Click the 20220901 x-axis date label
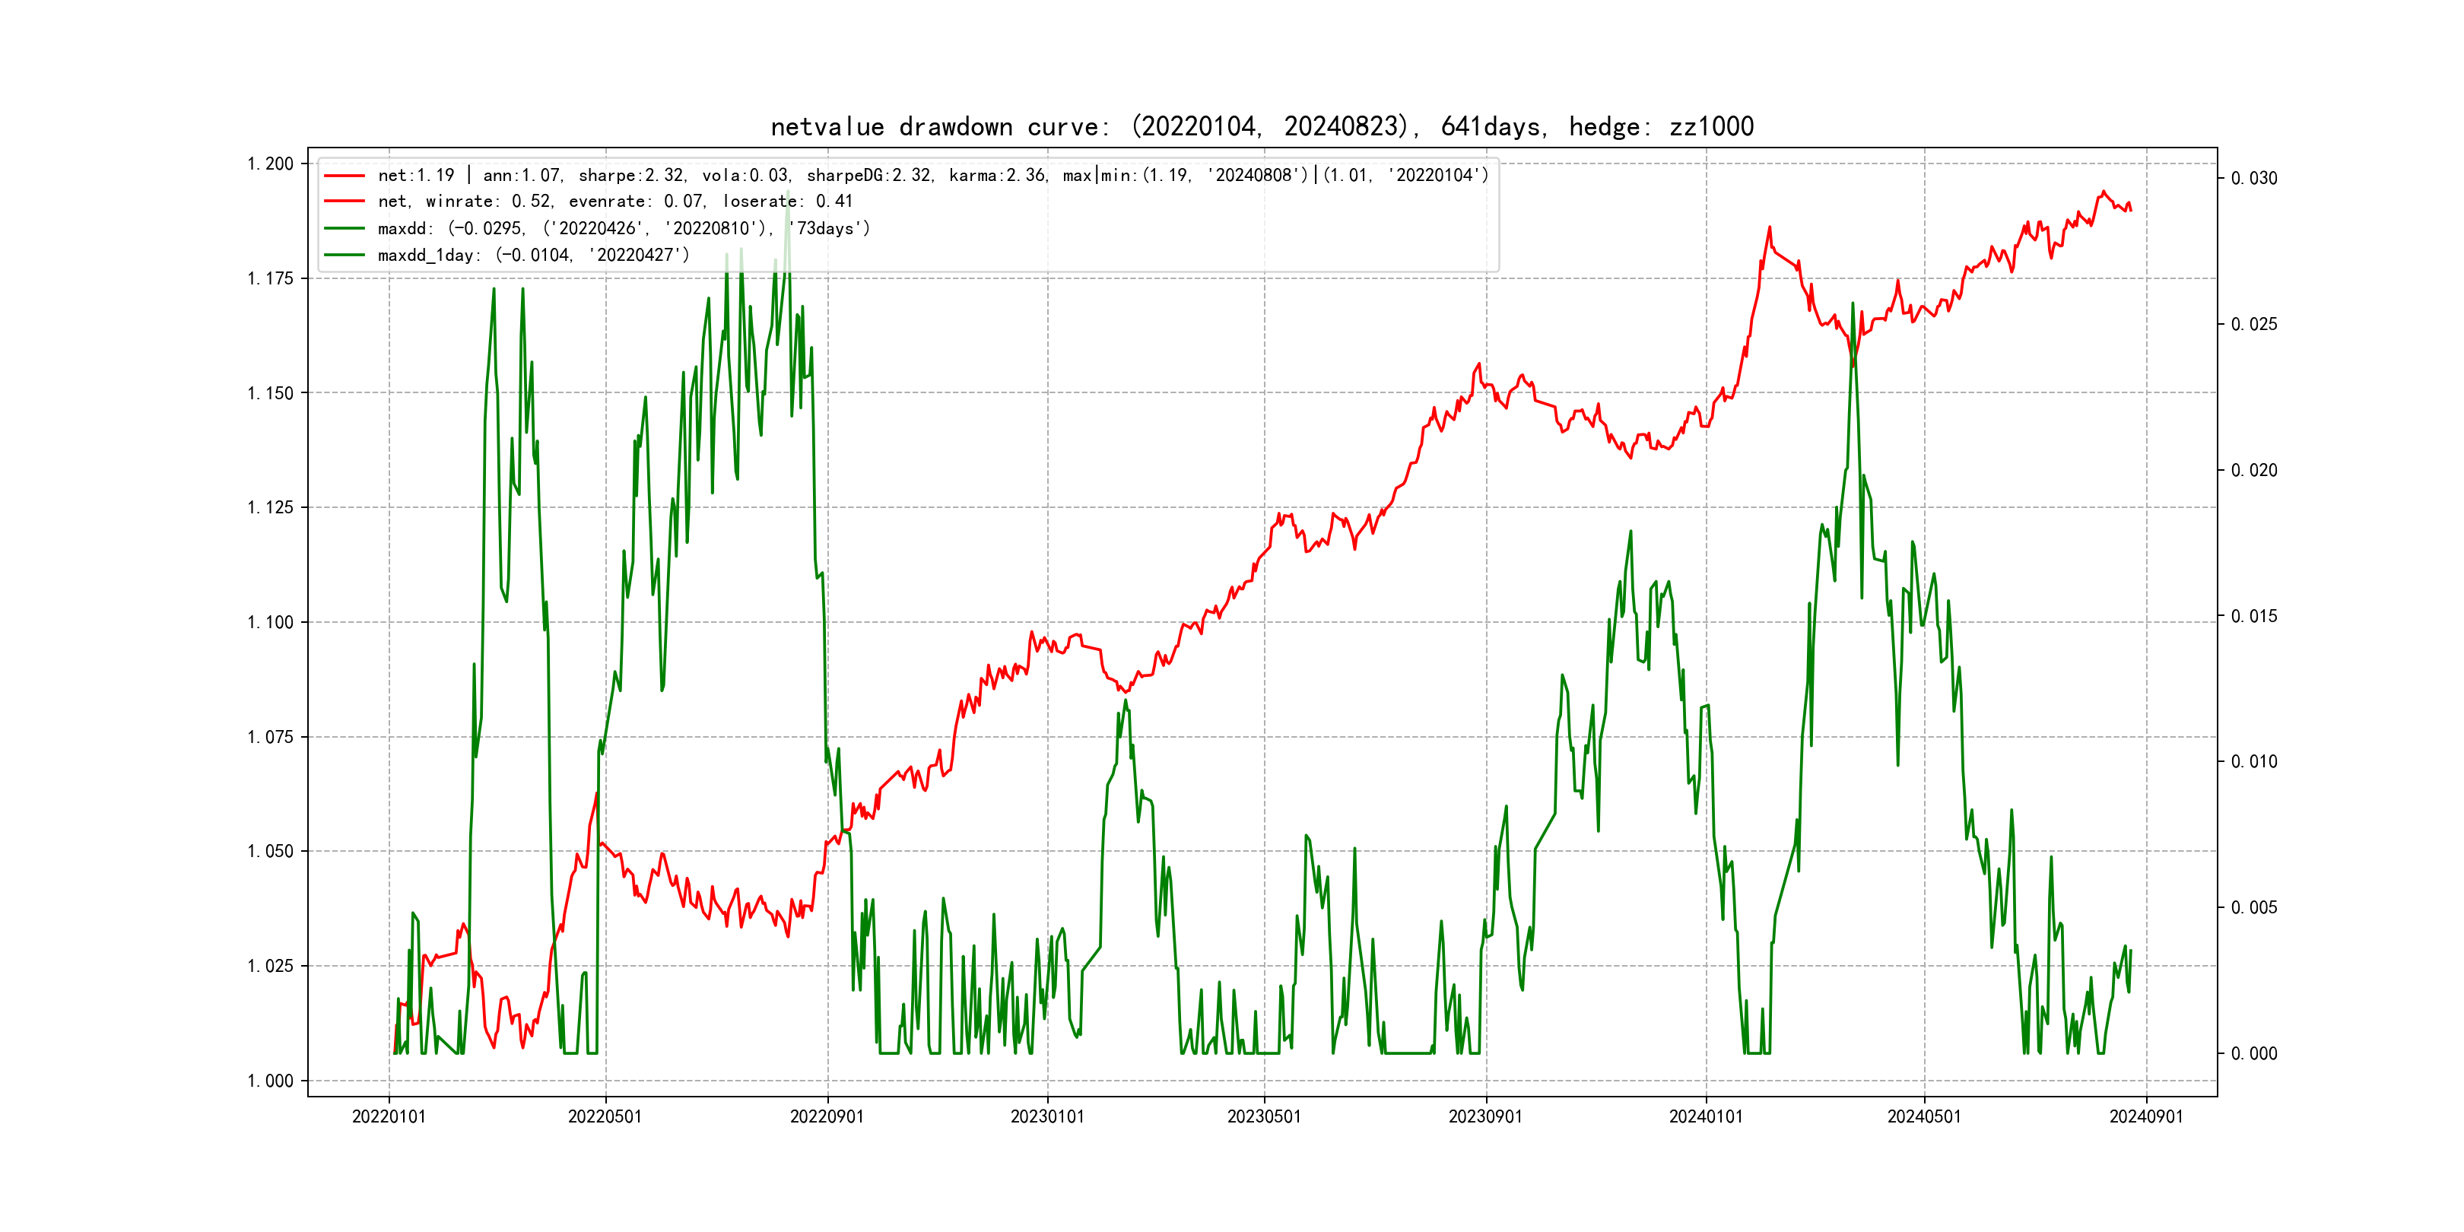This screenshot has height=1232, width=2464. point(827,1116)
